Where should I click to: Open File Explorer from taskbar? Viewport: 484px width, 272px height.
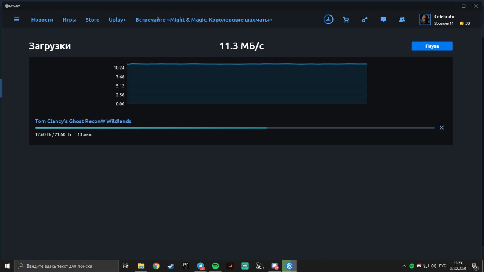point(141,266)
